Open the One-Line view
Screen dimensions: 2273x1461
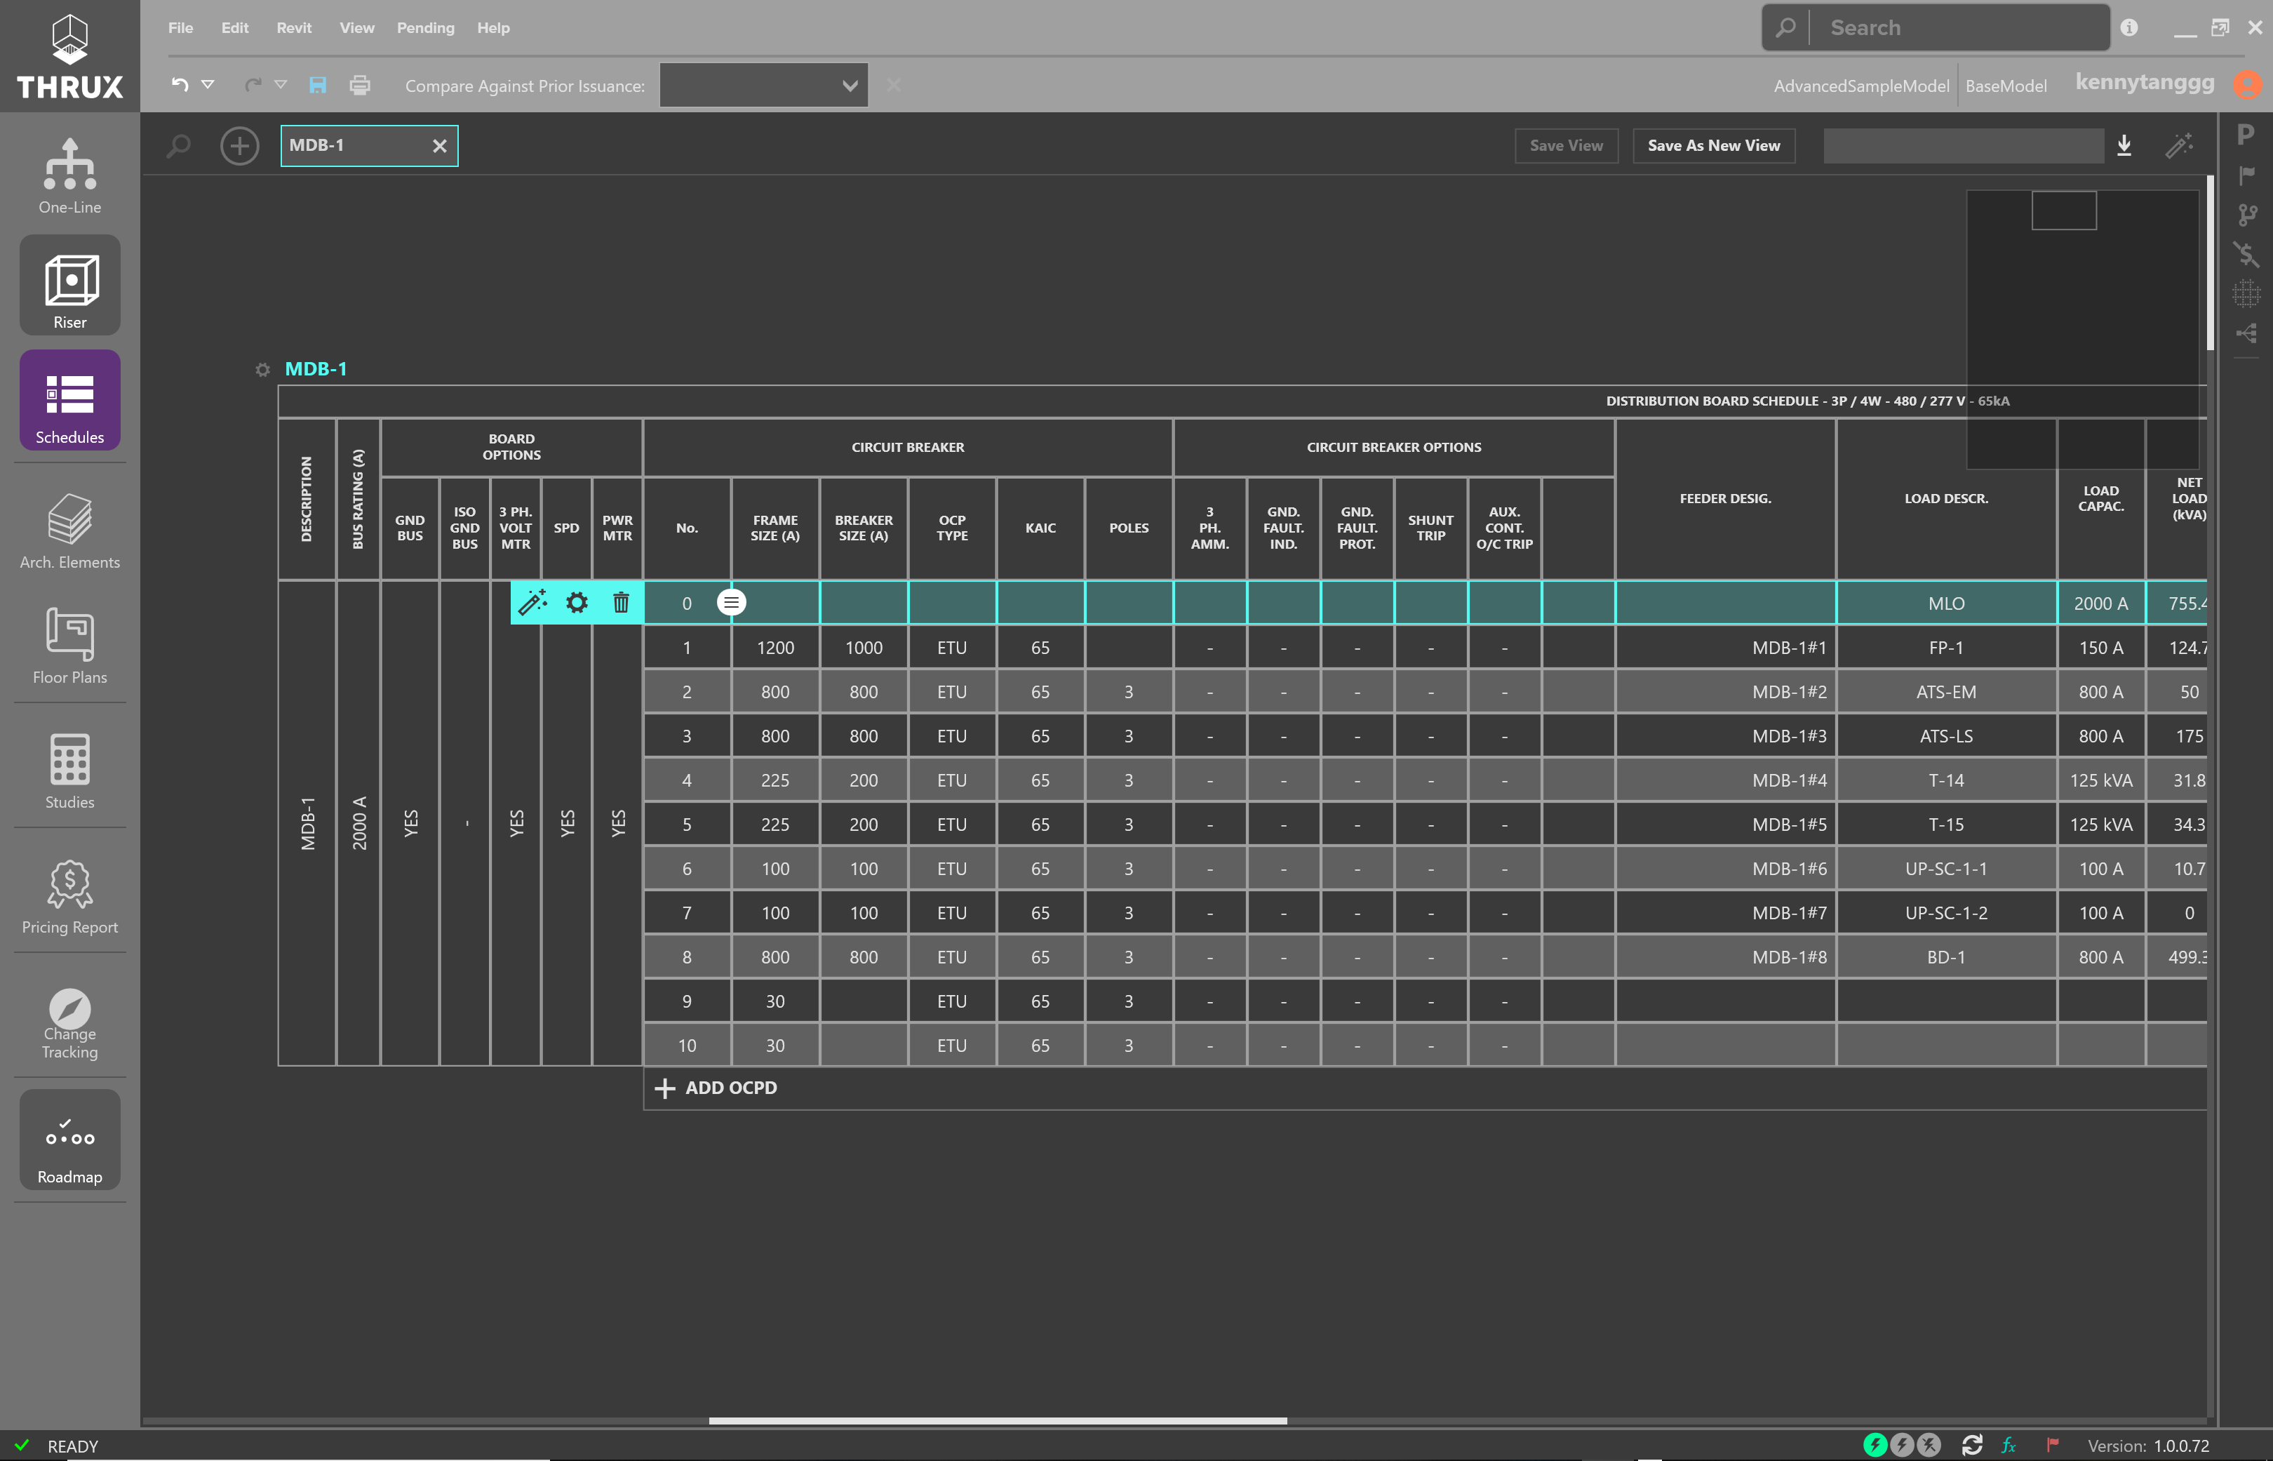click(x=69, y=175)
